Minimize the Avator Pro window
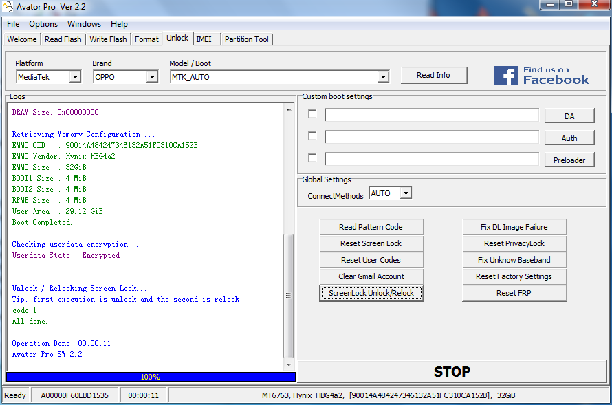The image size is (612, 405). click(x=550, y=4)
